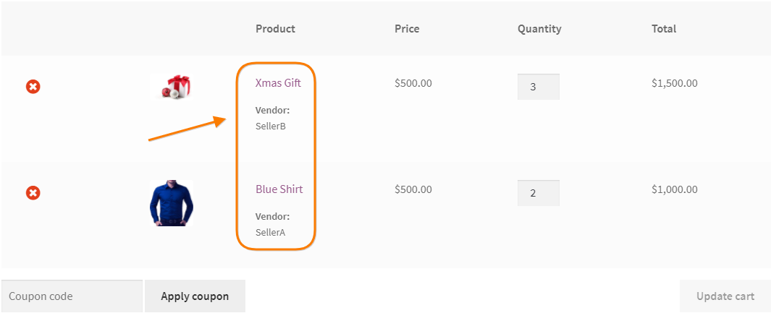Follow the Blue Shirt product link

(279, 189)
